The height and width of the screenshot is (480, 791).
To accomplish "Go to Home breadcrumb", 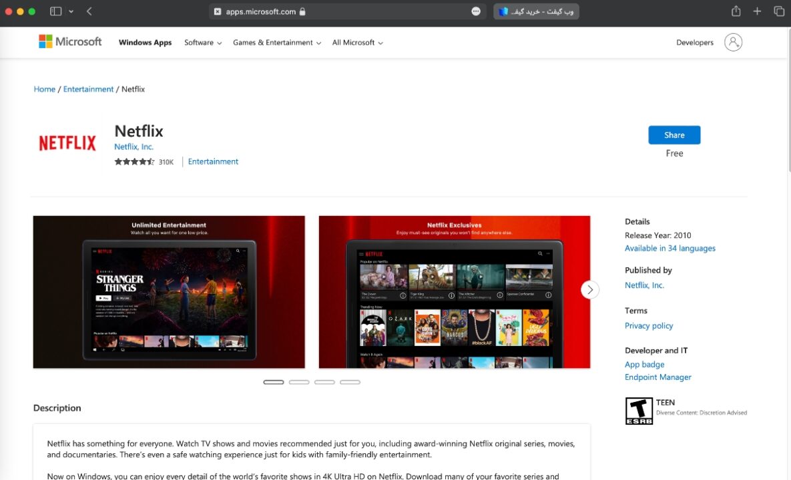I will tap(45, 89).
